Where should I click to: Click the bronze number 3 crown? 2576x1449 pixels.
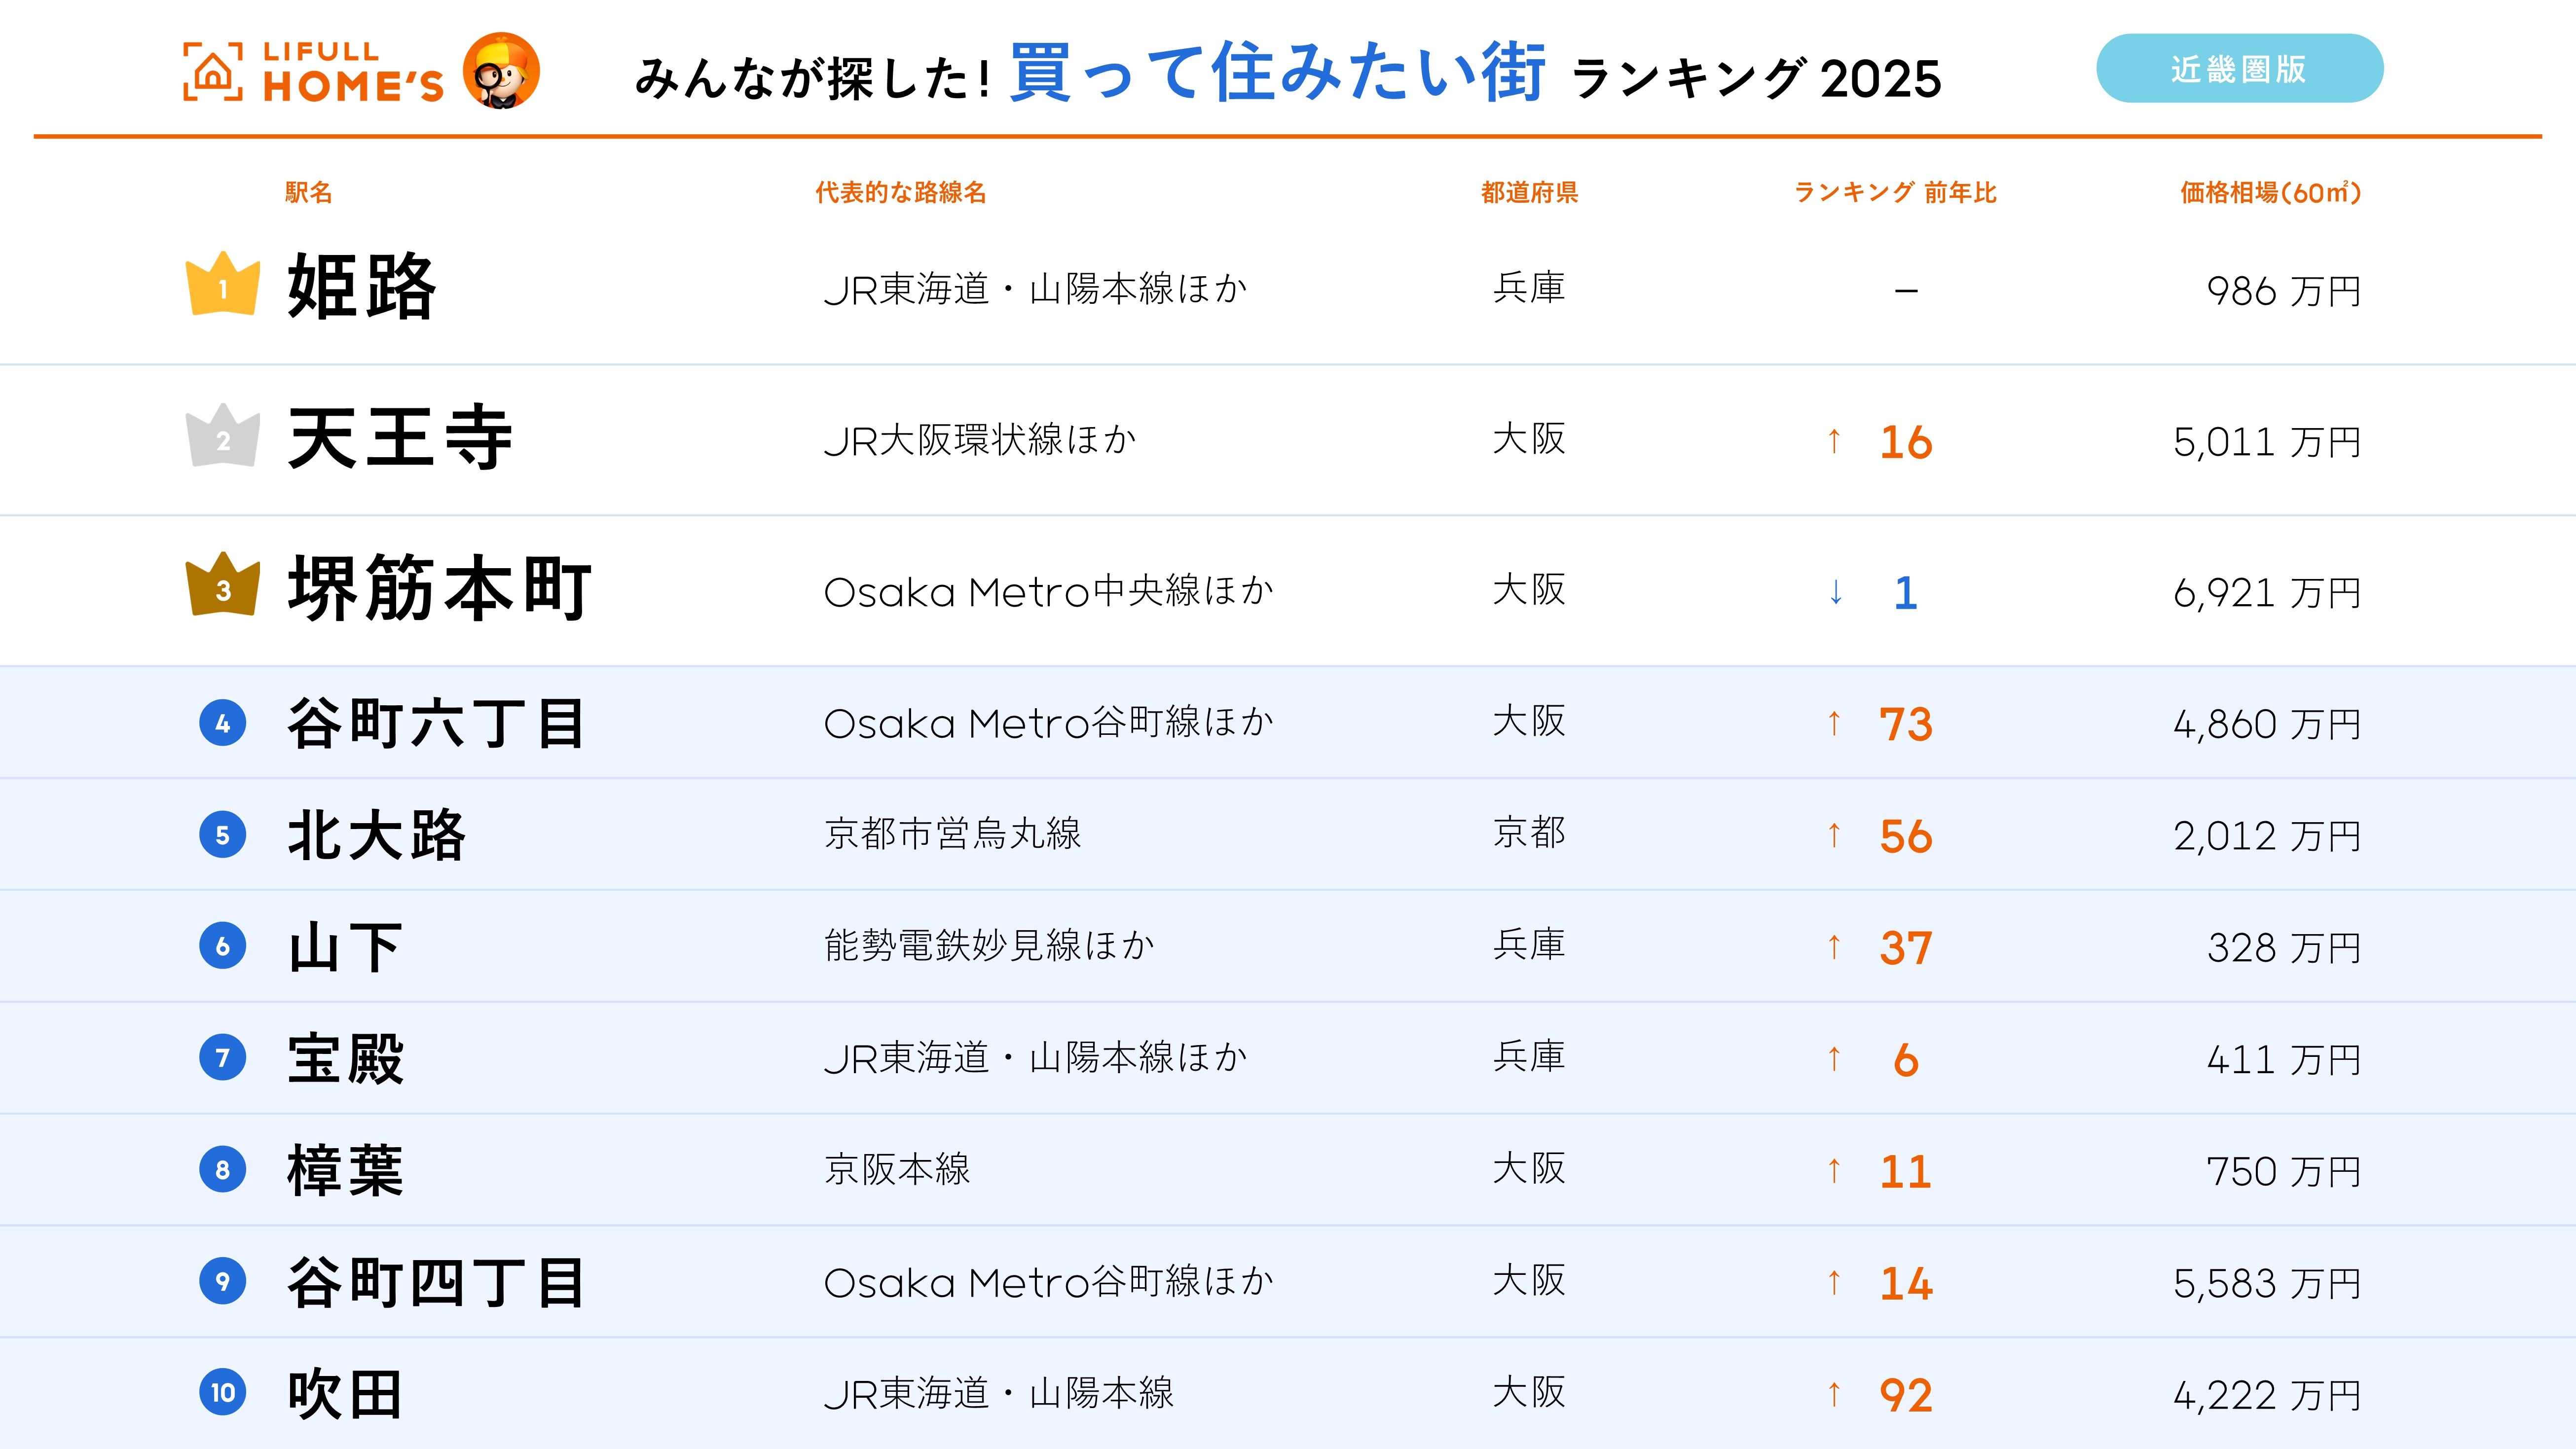pos(223,586)
